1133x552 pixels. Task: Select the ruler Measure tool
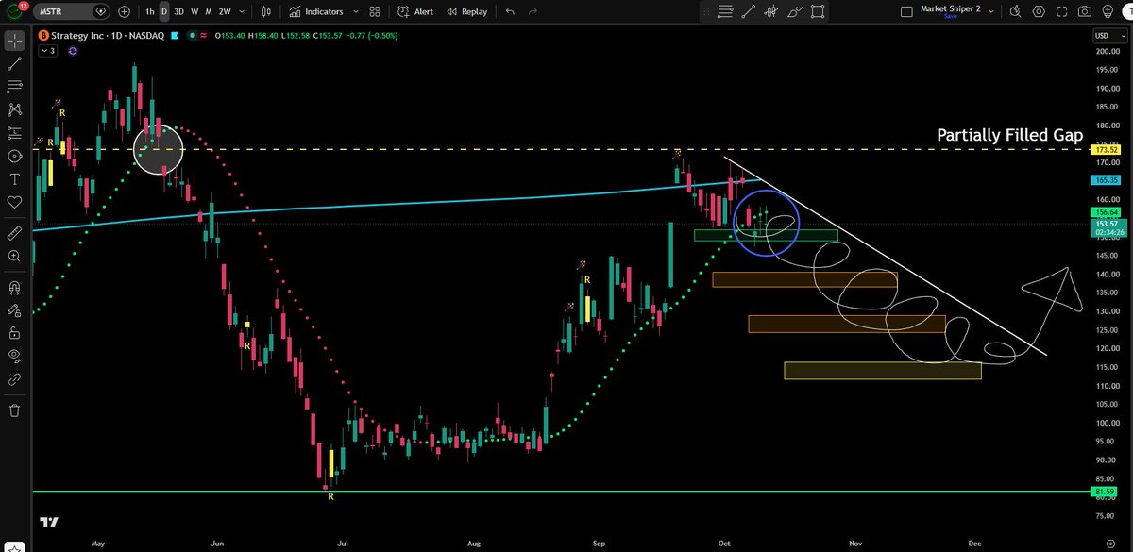[15, 232]
